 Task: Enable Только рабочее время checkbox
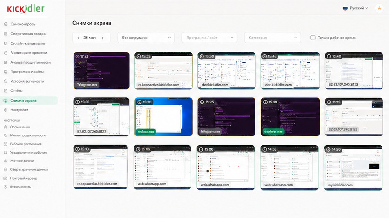pyautogui.click(x=313, y=38)
